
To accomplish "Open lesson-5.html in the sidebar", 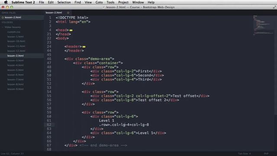I will tap(16, 70).
